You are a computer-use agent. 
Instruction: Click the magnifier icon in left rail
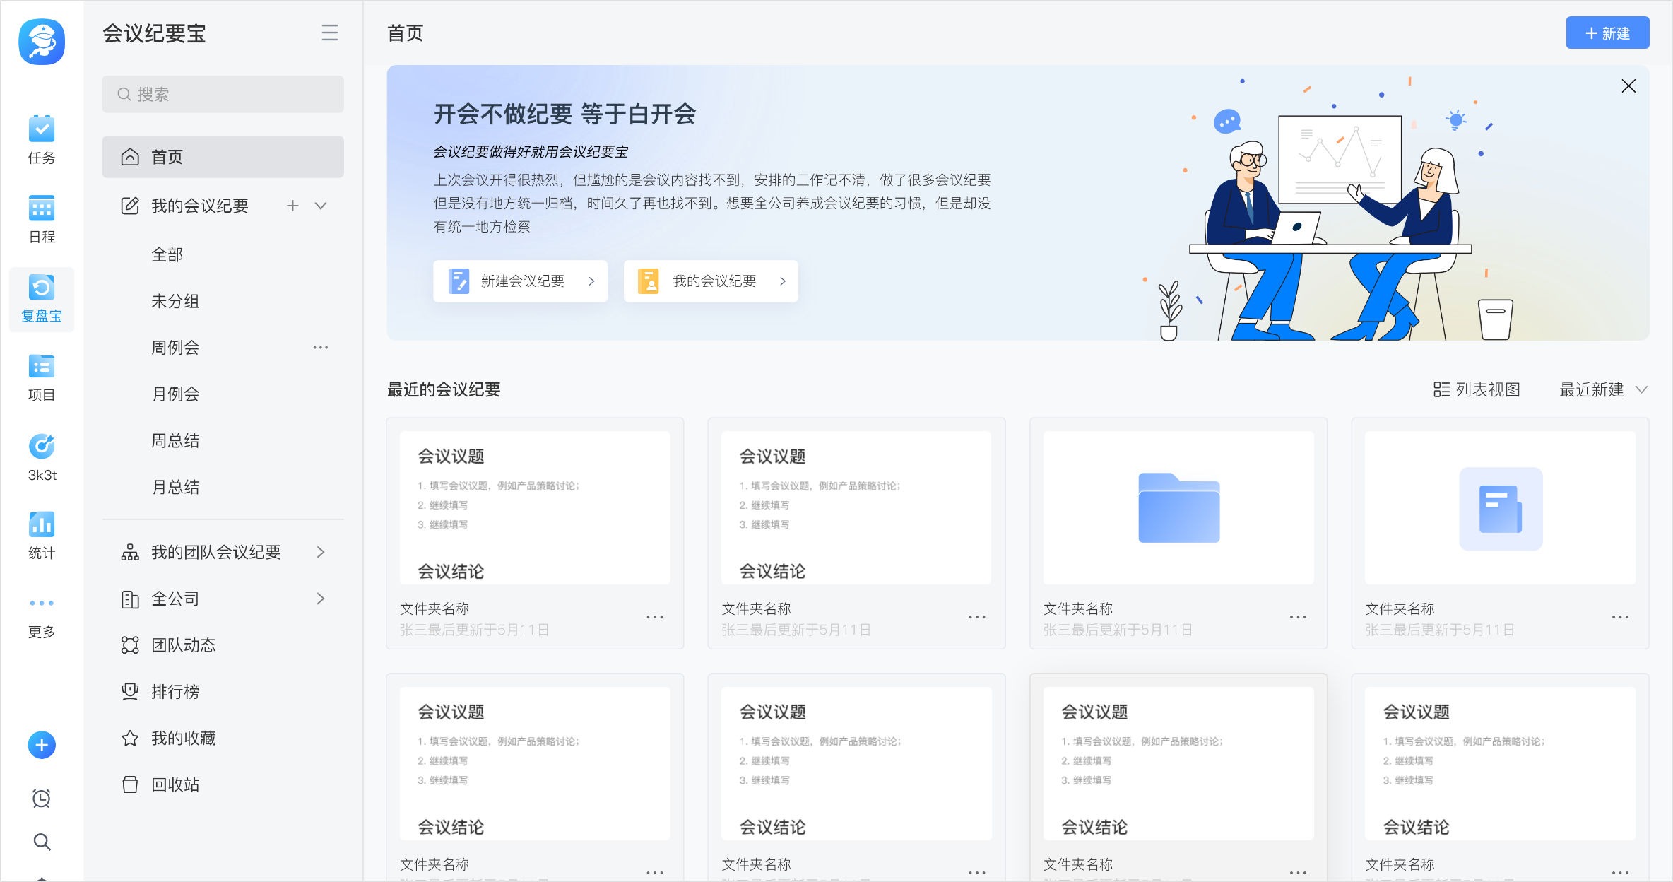42,842
